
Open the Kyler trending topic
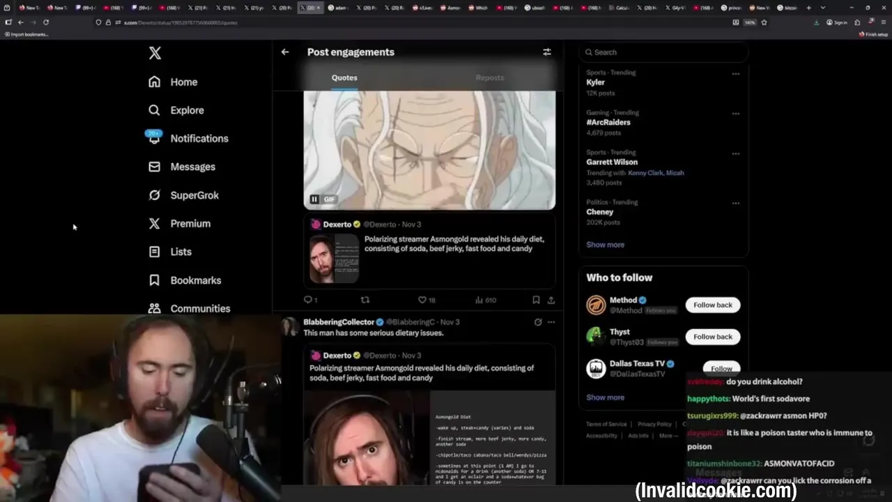[x=596, y=82]
